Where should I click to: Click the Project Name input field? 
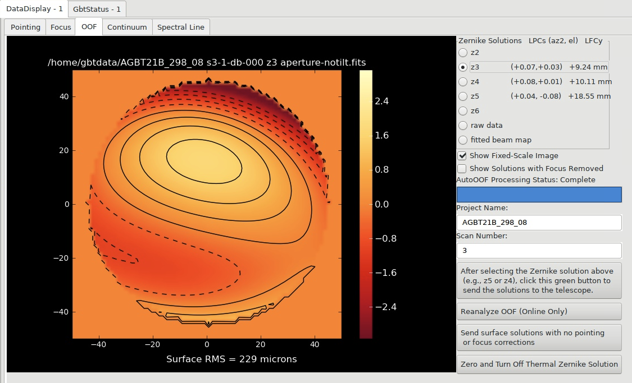539,223
